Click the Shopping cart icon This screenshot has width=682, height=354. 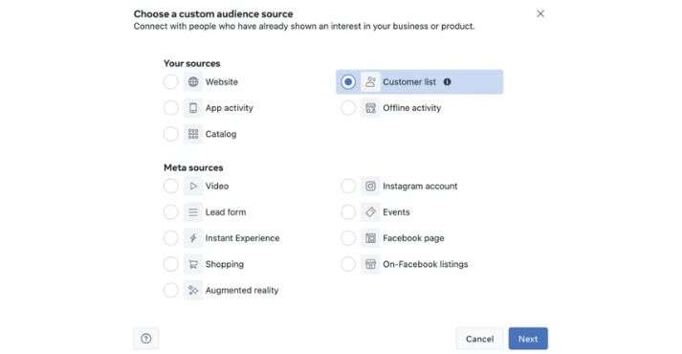[x=193, y=264]
